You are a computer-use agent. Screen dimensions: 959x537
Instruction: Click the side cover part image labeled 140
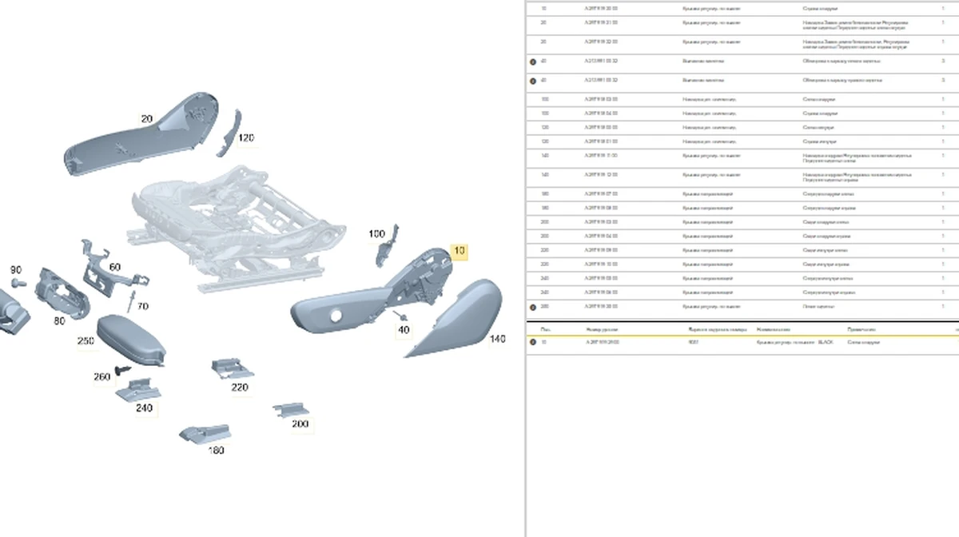coord(460,320)
